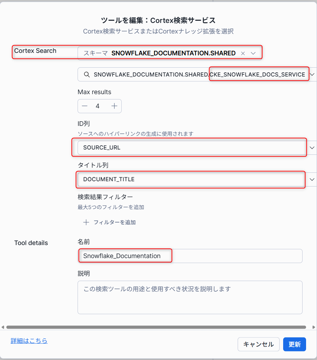Screen dimensions: 317x360
Task: Click the horizontal scrollbar track
Action: click(156, 327)
